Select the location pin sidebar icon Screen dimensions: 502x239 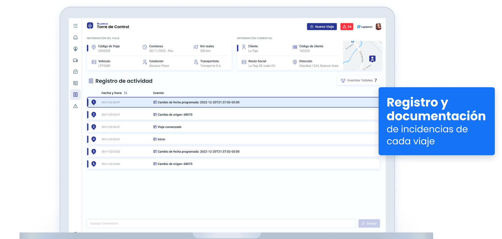pos(75,49)
